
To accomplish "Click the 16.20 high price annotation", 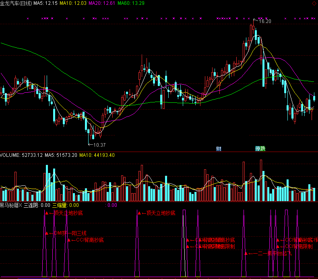I will [x=264, y=21].
